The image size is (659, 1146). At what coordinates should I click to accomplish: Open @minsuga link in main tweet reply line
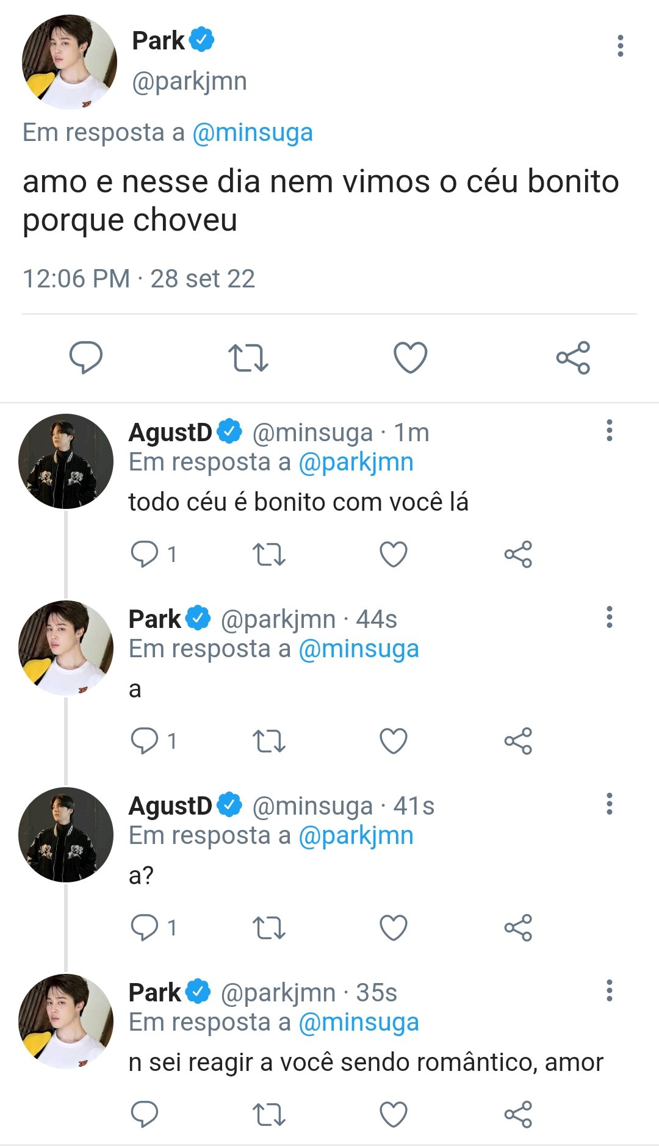tap(253, 132)
